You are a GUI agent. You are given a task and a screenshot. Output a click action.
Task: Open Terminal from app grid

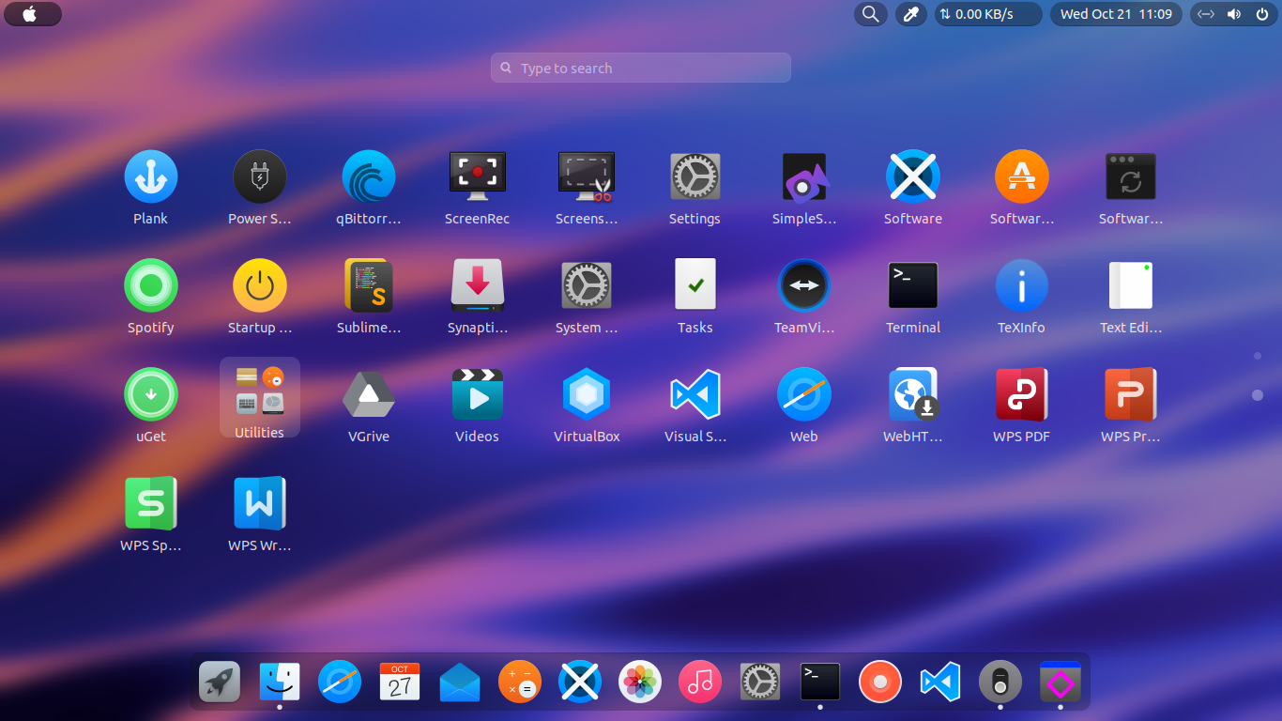click(x=912, y=285)
